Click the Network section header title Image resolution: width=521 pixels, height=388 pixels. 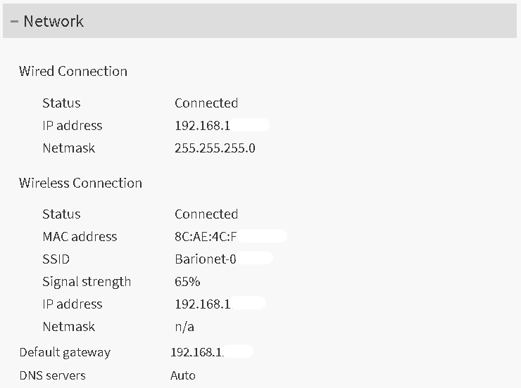click(x=54, y=21)
